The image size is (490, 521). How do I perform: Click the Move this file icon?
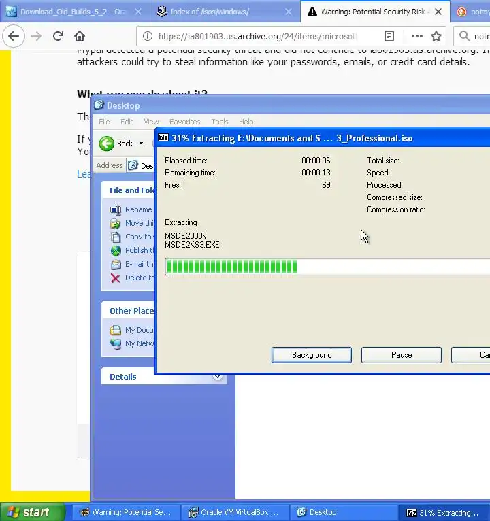point(115,223)
